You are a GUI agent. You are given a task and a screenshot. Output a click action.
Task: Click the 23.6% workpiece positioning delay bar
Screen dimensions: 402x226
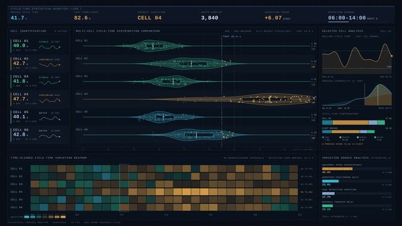pos(331,181)
